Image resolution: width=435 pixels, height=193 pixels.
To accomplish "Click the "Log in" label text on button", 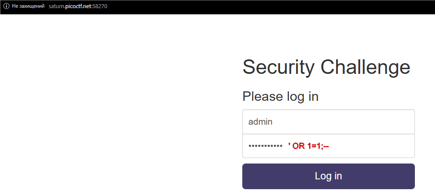I will pos(328,176).
